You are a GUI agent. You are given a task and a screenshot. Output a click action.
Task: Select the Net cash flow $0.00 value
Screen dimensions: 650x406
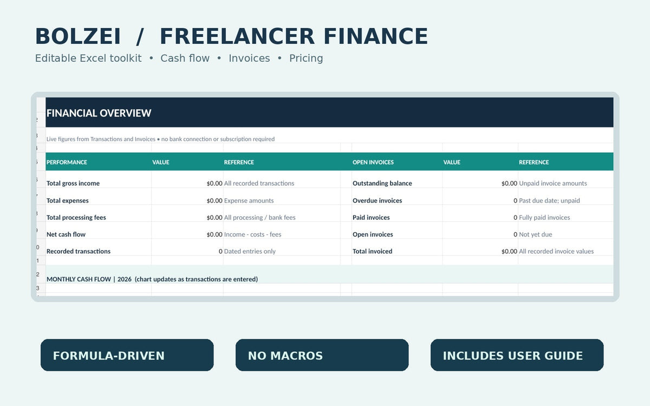[214, 234]
